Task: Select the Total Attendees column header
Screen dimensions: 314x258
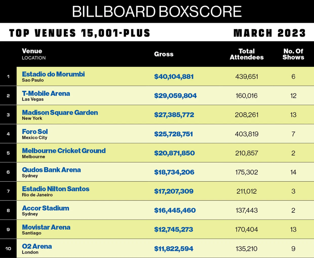Action: point(247,54)
